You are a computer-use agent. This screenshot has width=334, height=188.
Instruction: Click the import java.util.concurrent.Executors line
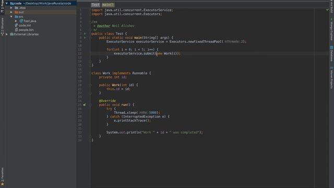126,14
